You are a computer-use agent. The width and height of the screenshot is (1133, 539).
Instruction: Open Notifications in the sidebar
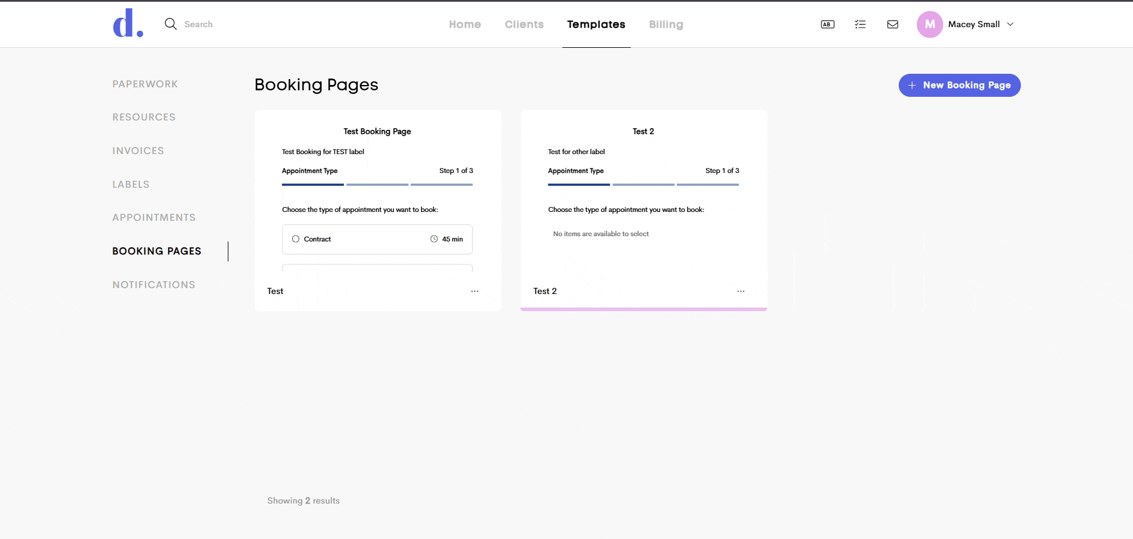pyautogui.click(x=154, y=285)
